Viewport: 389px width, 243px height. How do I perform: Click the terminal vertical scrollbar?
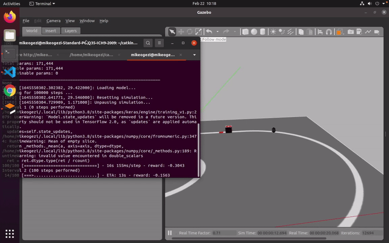(198, 150)
